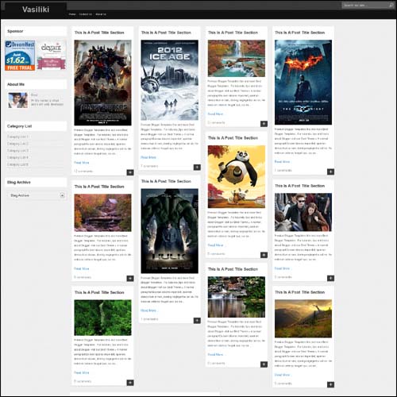Viewport: 397px width, 397px height.
Task: Click Read More under Kung Fu Panda post
Action: pos(215,245)
